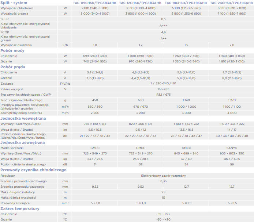Select current value '3,3 (1,2-8,1)'

tap(95, 72)
